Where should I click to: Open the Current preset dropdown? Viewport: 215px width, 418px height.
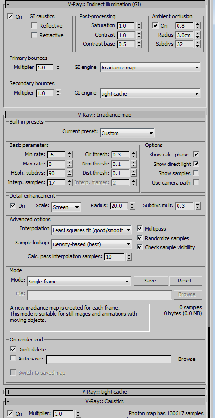pyautogui.click(x=127, y=133)
